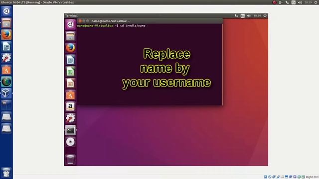Click VirtualBox optical disc status icon

coord(270,177)
